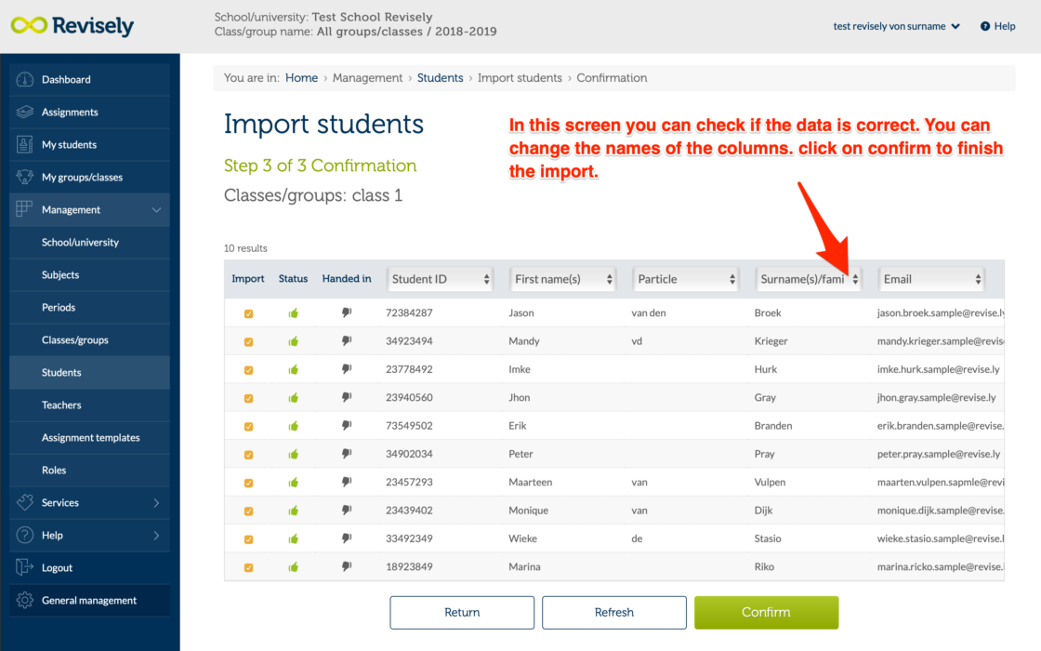1041x651 pixels.
Task: Click the handed-in thumbs-down icon for Erik
Action: tap(347, 426)
